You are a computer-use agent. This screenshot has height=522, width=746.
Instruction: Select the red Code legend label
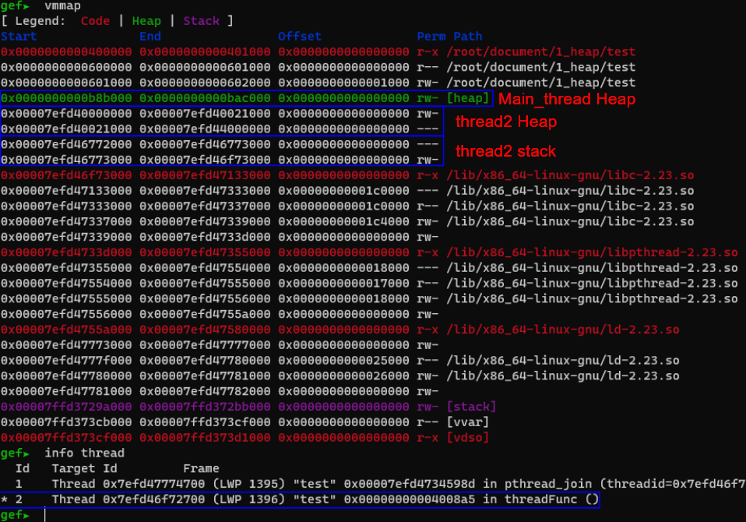point(97,21)
